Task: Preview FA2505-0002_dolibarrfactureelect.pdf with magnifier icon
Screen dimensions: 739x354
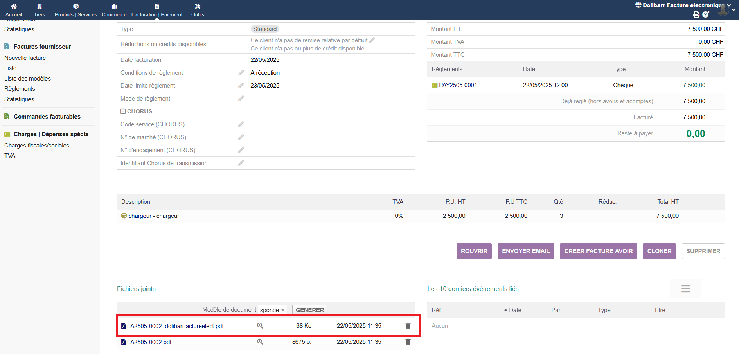Action: [x=260, y=326]
